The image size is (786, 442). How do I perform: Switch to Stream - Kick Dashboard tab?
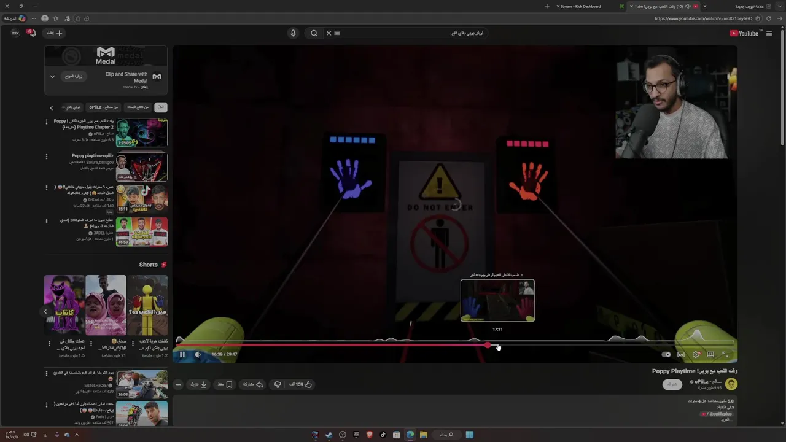589,6
